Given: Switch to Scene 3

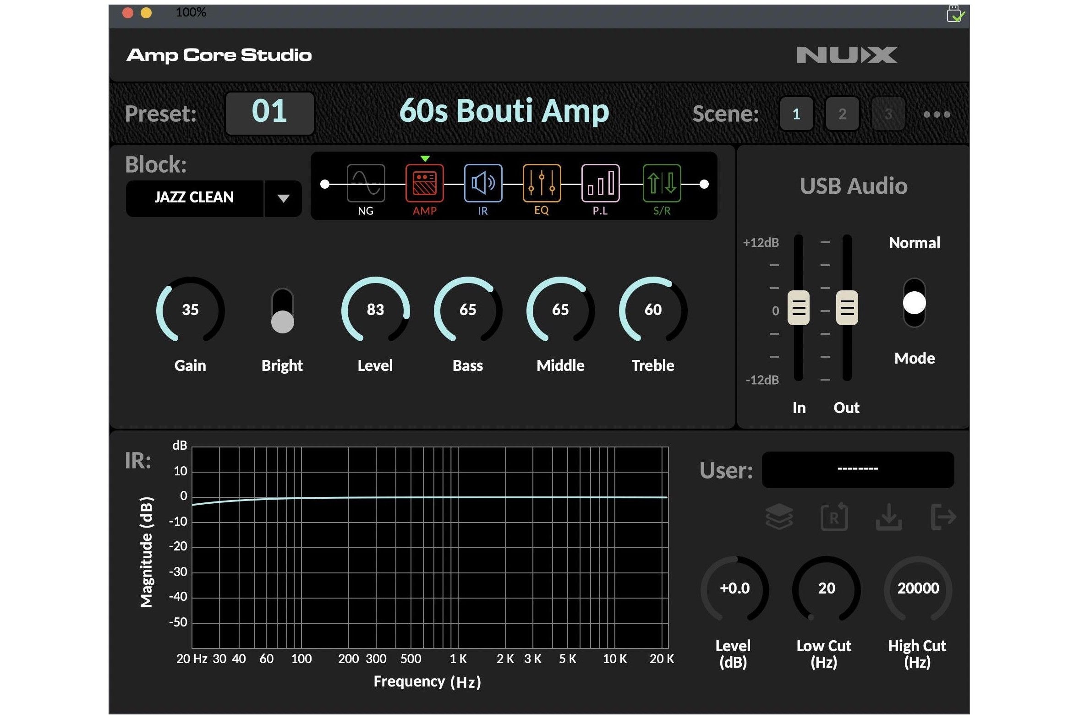Looking at the screenshot, I should [x=888, y=114].
